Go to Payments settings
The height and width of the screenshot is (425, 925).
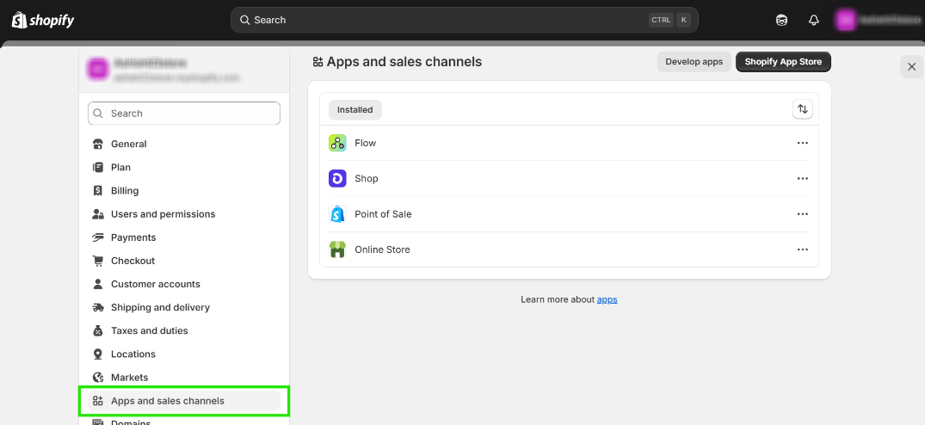(133, 237)
